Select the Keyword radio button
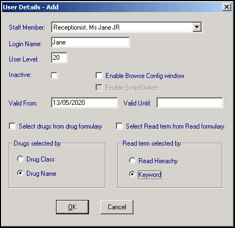 [x=132, y=174]
